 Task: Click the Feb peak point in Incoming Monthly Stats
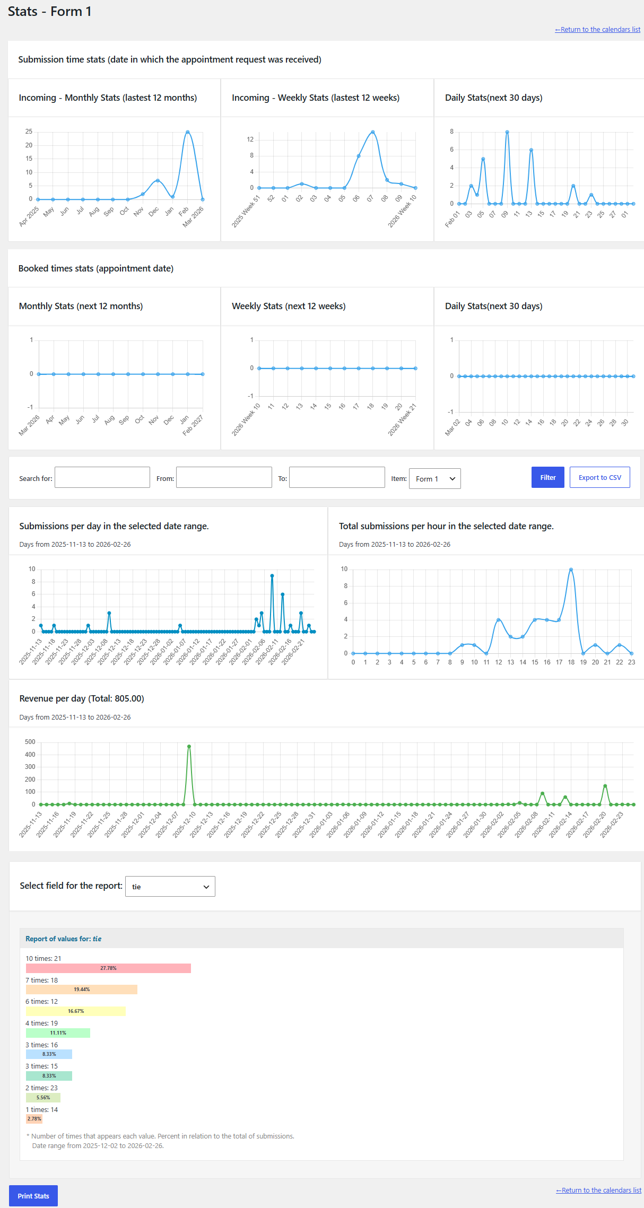coord(188,132)
